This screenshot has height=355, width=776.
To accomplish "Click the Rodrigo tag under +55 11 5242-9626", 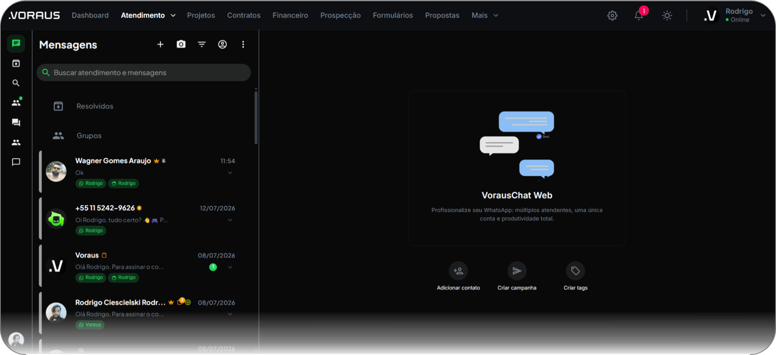I will tap(91, 231).
